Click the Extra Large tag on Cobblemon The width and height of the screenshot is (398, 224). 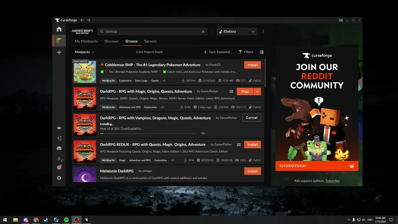click(x=141, y=81)
